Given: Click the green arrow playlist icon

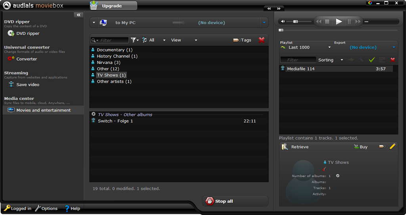Looking at the screenshot, I should [283, 47].
